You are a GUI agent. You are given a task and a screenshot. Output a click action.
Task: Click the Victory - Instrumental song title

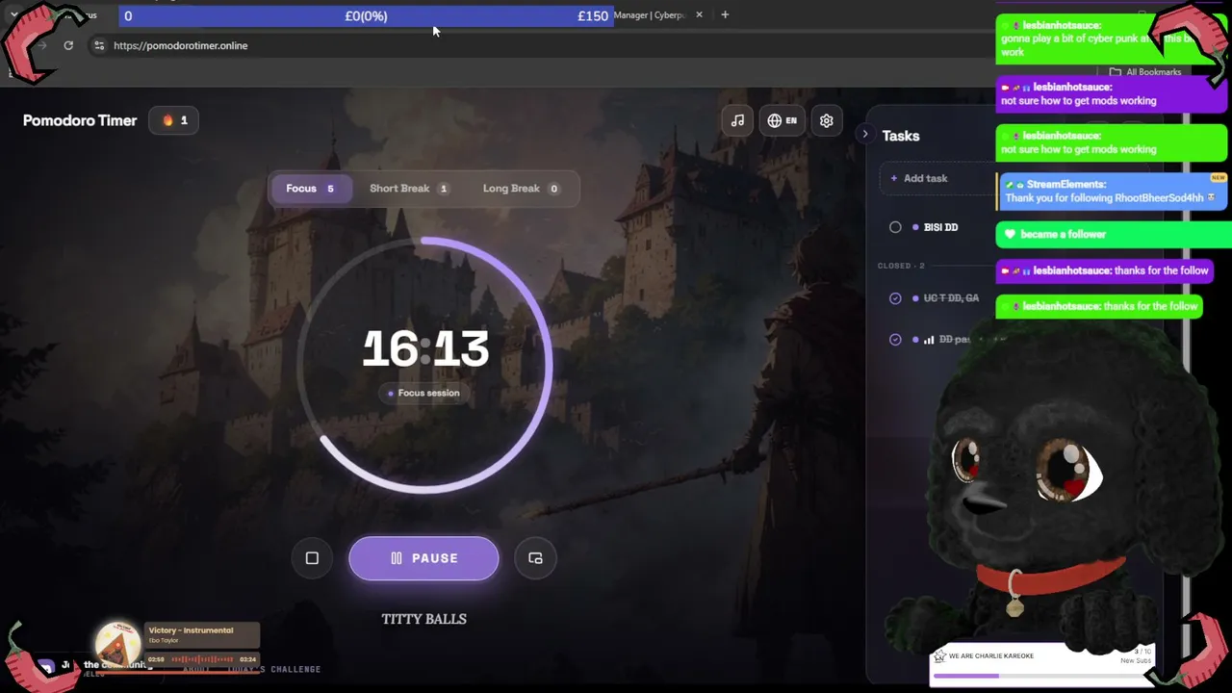click(191, 630)
